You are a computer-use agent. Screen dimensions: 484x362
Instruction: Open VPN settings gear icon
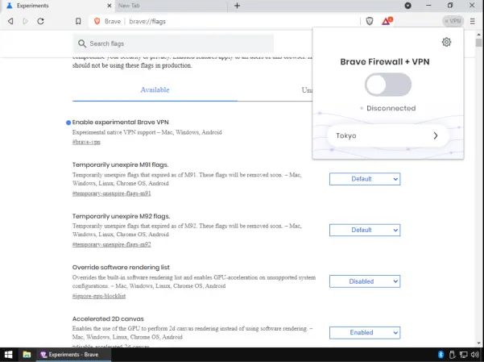(446, 42)
